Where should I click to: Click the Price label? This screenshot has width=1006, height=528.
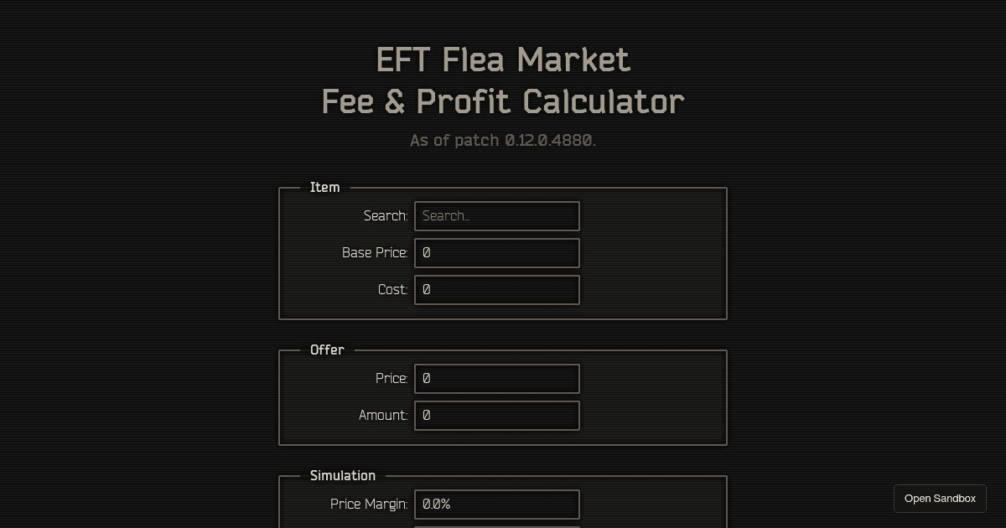[x=391, y=378]
